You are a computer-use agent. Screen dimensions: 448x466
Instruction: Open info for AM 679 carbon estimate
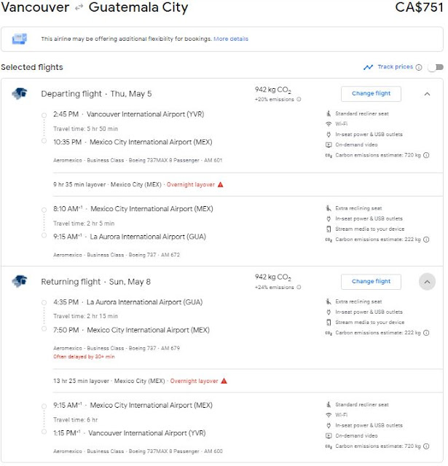[x=426, y=333]
